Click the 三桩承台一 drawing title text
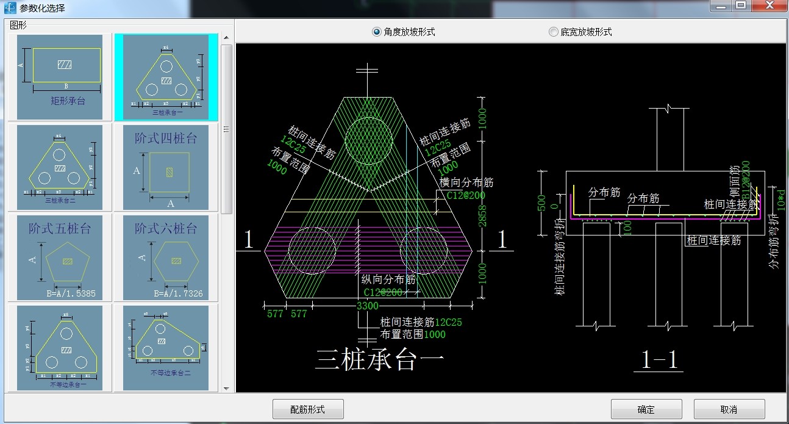 click(380, 361)
